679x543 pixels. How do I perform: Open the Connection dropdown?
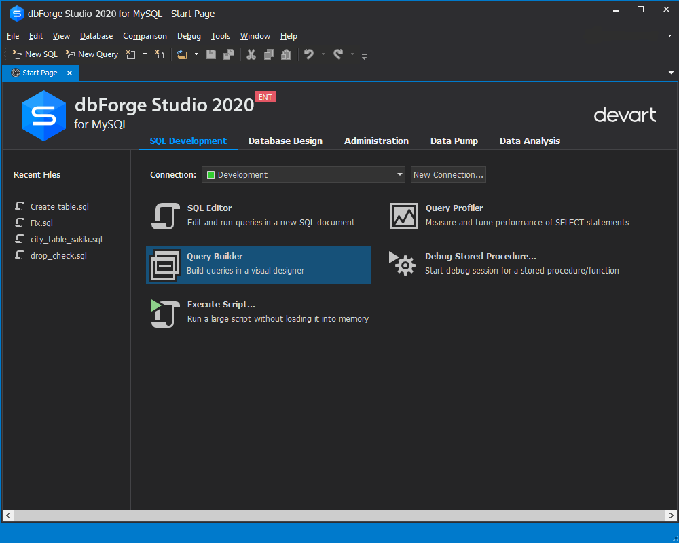[x=400, y=174]
